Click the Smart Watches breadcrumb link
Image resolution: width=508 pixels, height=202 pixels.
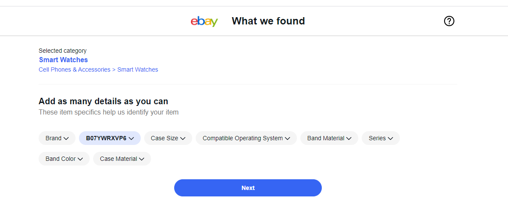(x=138, y=69)
